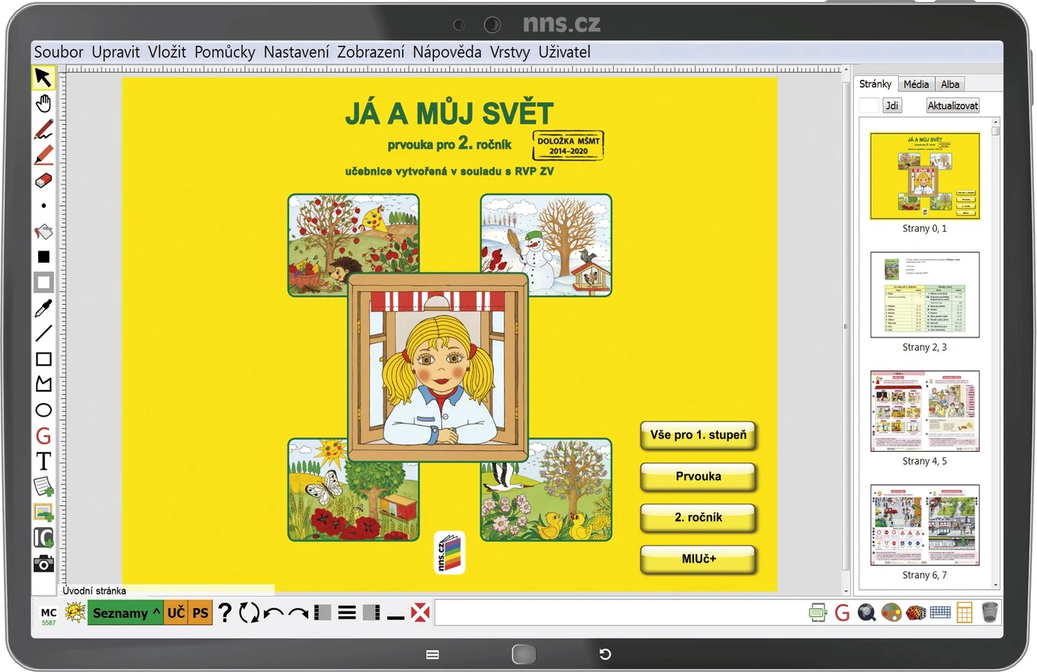Click the Vše pro 1. stupeň button
This screenshot has height=672, width=1037.
coord(698,436)
